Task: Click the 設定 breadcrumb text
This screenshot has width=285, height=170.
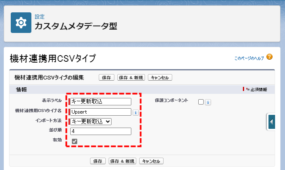Action: tap(40, 17)
